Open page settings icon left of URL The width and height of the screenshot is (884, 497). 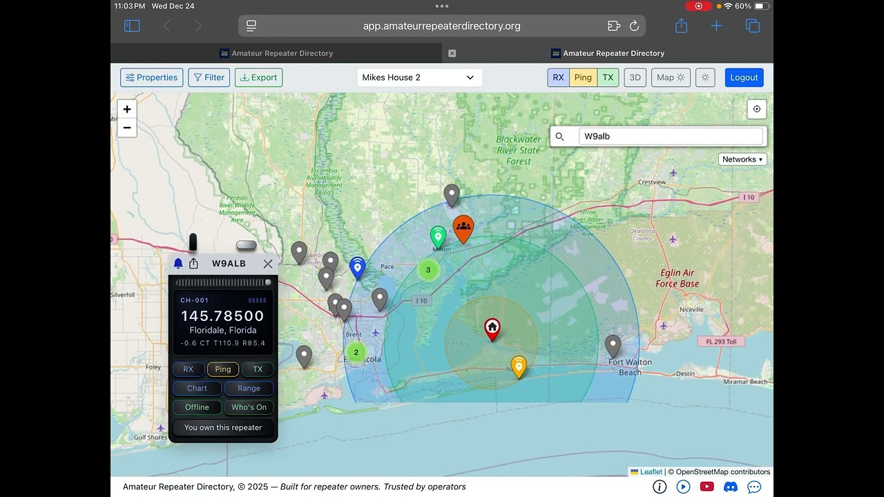point(251,26)
